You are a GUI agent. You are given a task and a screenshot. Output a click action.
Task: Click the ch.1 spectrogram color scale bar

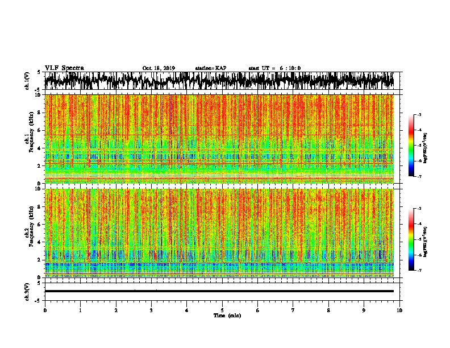[x=411, y=145]
